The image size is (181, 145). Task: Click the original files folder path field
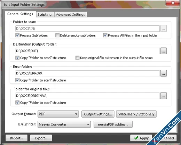[87, 96]
